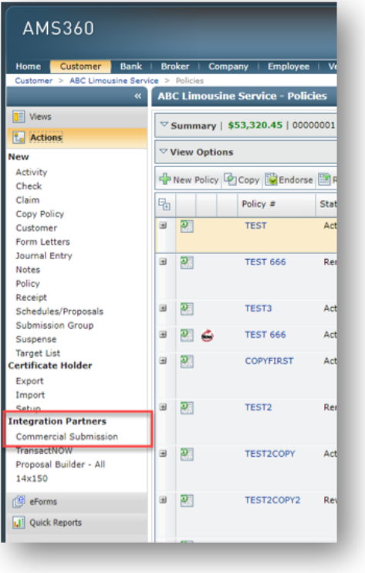The image size is (365, 573).
Task: Select New Receipt action
Action: pos(32,298)
